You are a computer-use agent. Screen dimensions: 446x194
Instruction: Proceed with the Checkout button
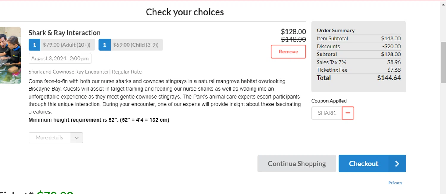pyautogui.click(x=372, y=164)
